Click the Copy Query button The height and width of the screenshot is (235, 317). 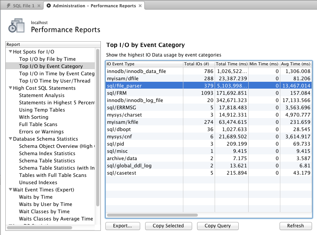point(218,226)
